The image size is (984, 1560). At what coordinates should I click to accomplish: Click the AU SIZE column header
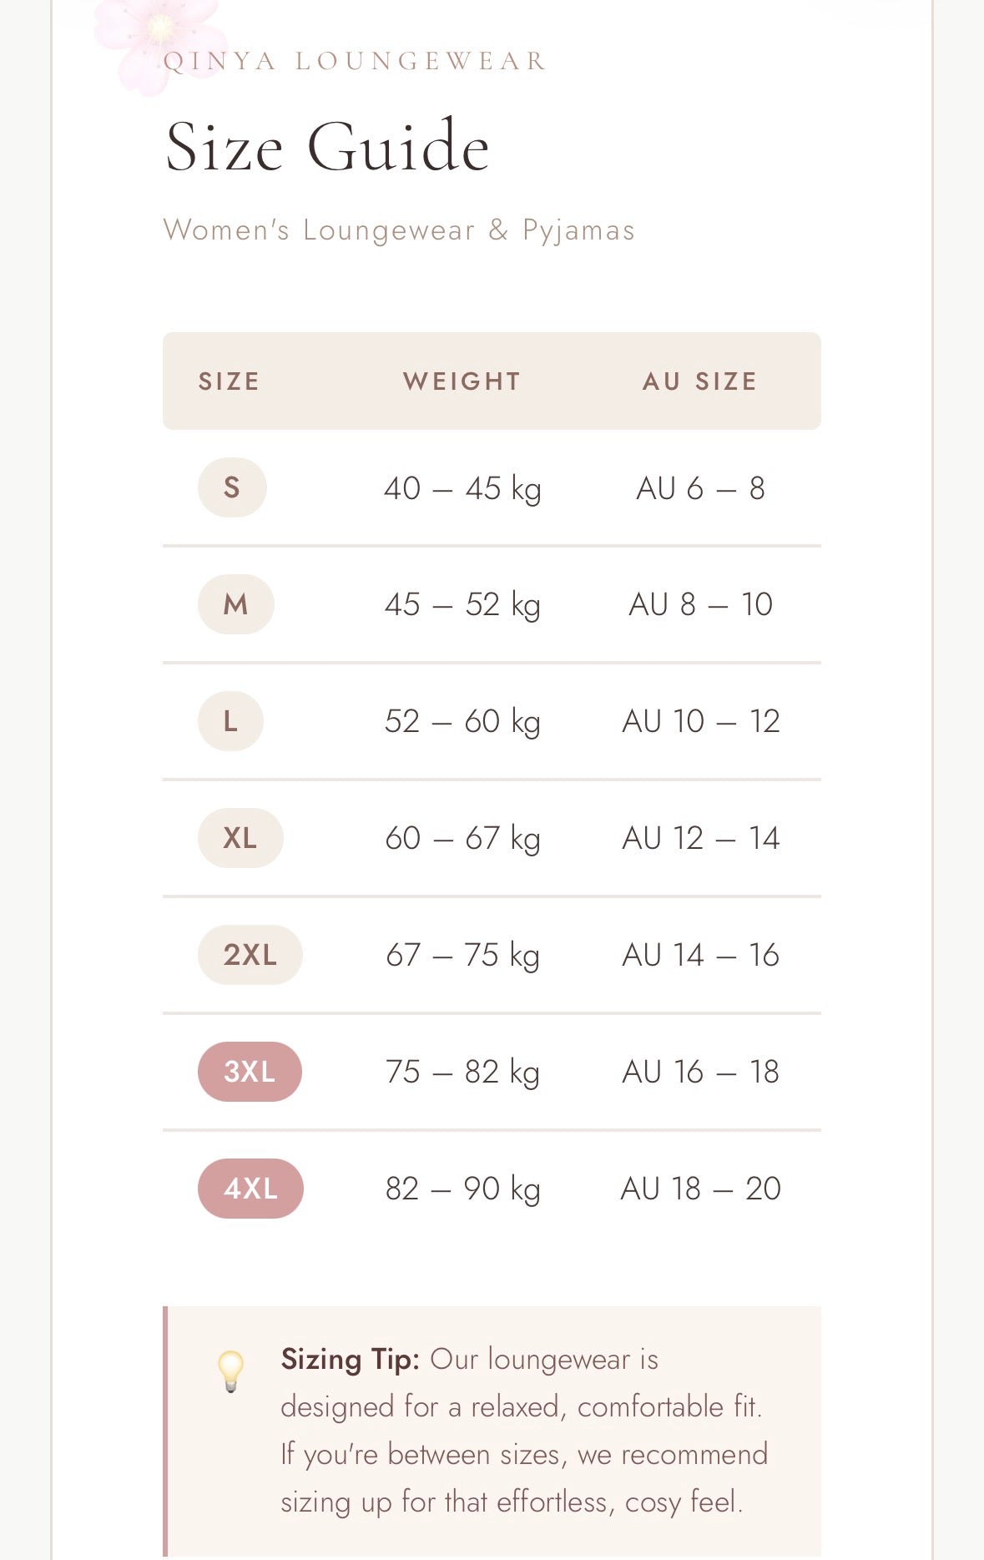700,381
